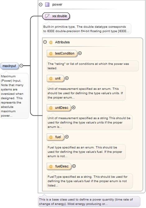Click the xs:double triangle icon
Image resolution: width=146 pixels, height=208 pixels.
(47, 16)
